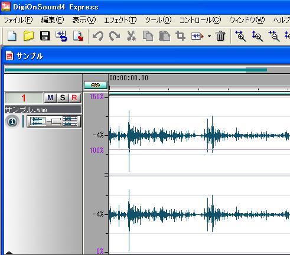The image size is (290, 255).
Task: Arm track 1 for recording with the R button
Action: [x=74, y=98]
